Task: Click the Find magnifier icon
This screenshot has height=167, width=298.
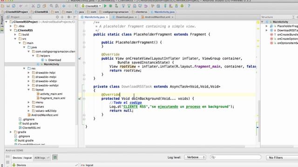Action: [51, 6]
